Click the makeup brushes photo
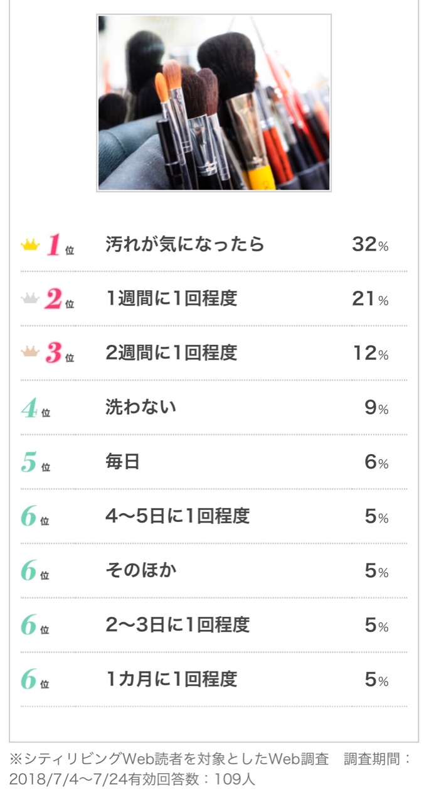Screen dimensions: 429x804 tap(214, 103)
